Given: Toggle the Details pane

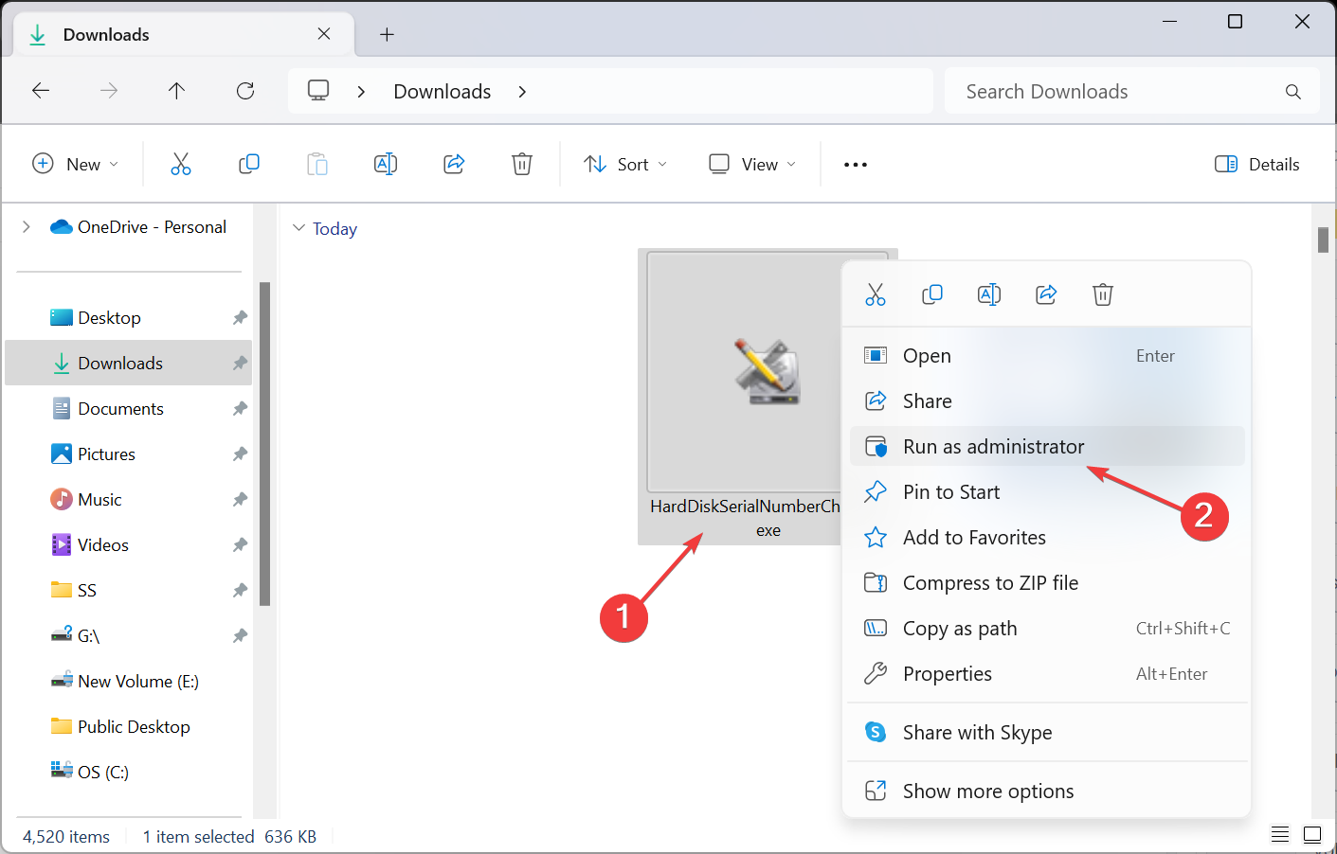Looking at the screenshot, I should point(1257,164).
